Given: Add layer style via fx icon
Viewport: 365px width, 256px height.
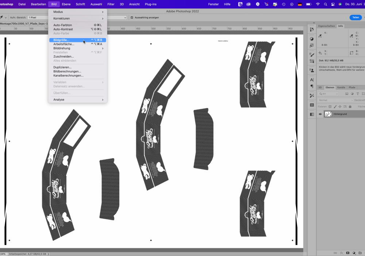Looking at the screenshot, I should point(342,253).
